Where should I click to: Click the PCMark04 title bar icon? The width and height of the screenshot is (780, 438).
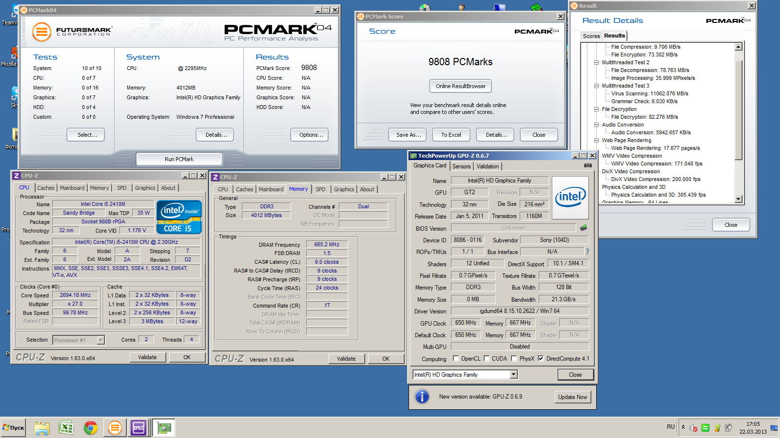click(23, 10)
